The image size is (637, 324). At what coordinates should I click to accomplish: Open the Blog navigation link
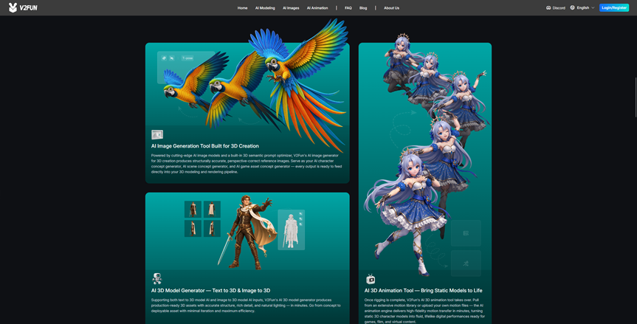(363, 7)
